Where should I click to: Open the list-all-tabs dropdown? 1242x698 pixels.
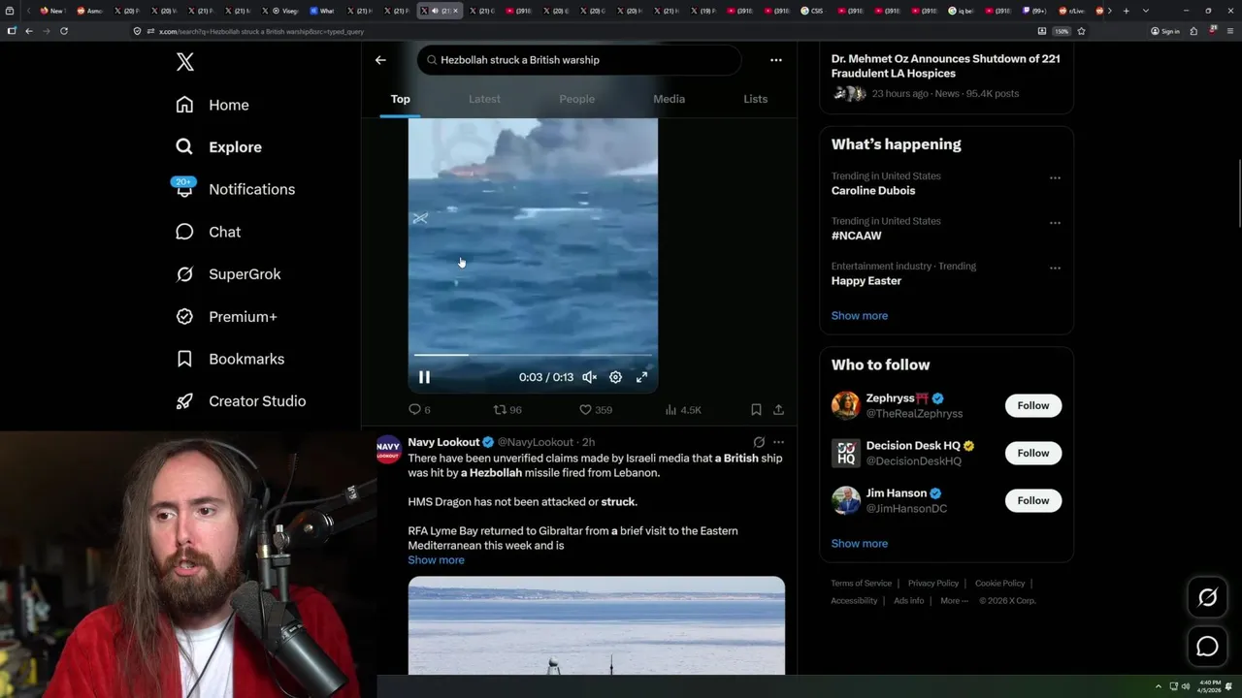tap(1146, 11)
